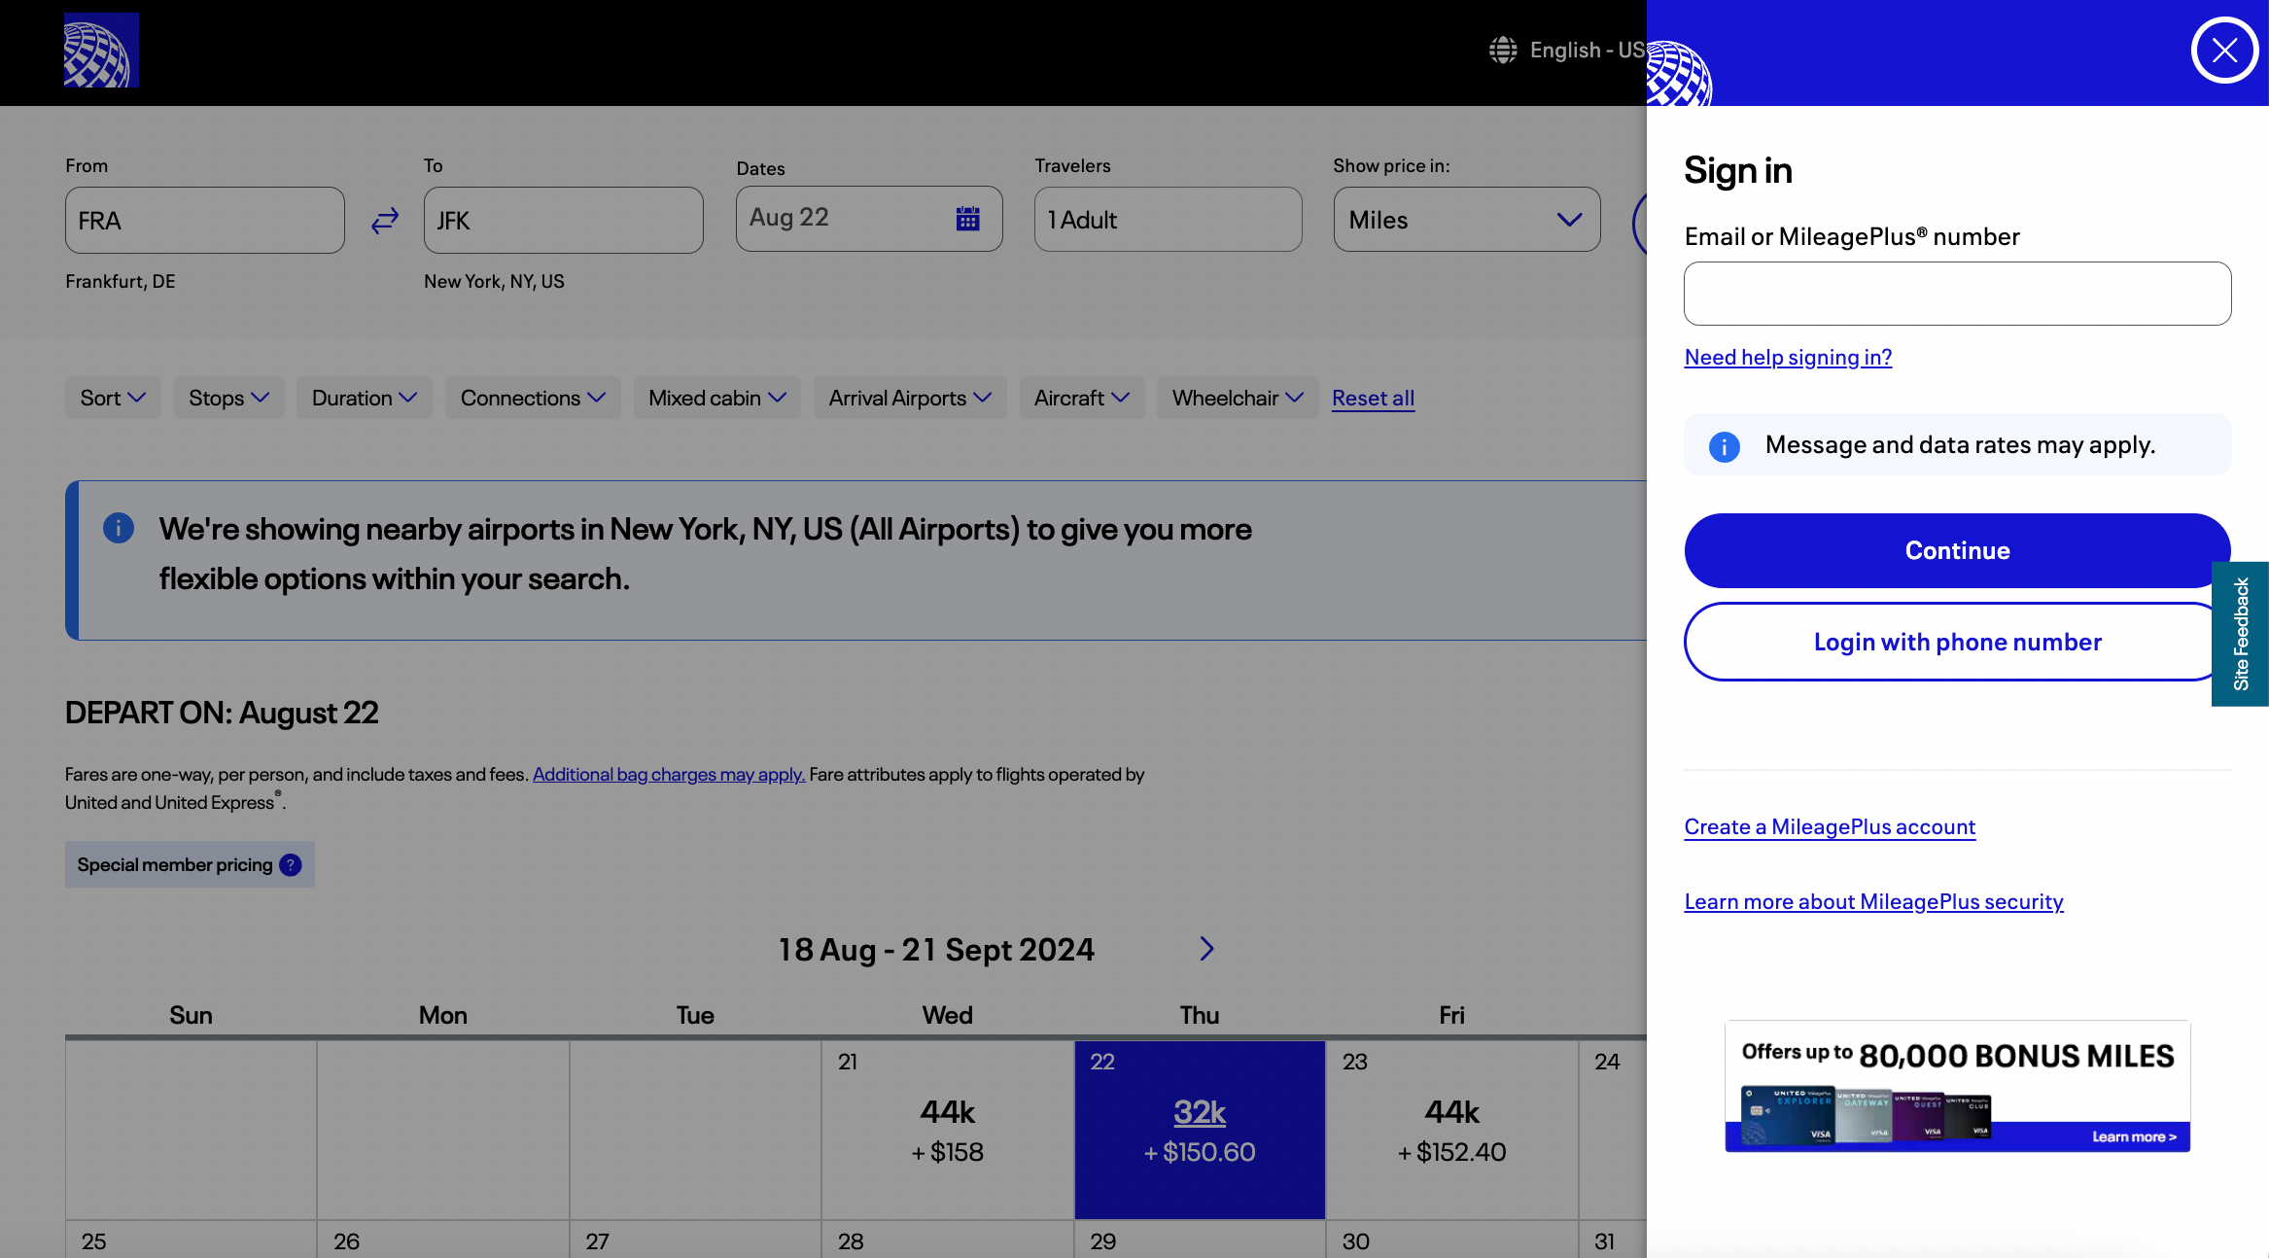Open the Mixed cabin filter menu
2269x1258 pixels.
pos(716,399)
